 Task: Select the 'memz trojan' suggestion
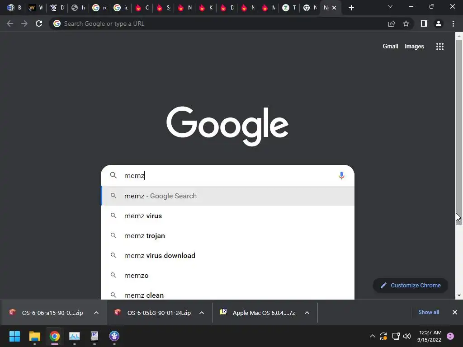[x=227, y=236]
